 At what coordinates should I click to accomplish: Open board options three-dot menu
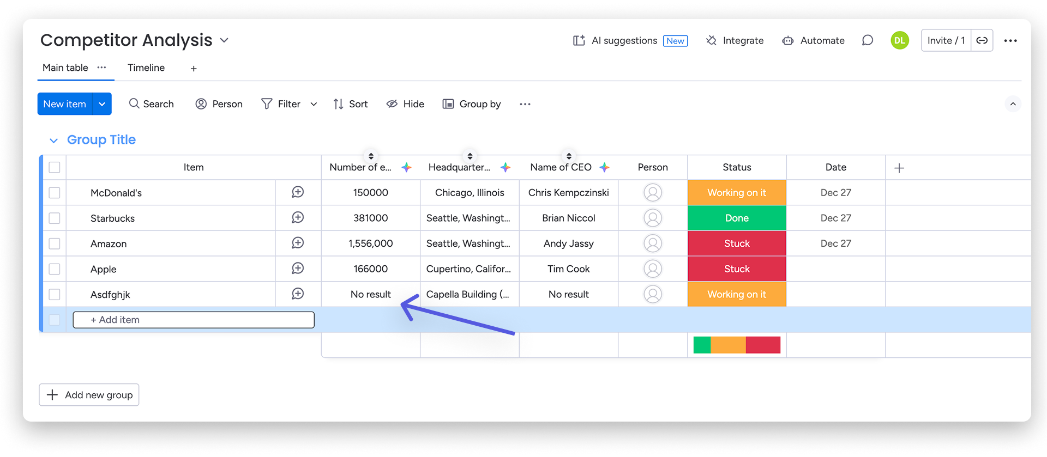point(1010,40)
